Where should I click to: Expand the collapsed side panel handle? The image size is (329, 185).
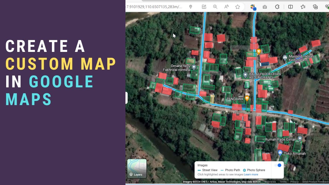tap(126, 98)
